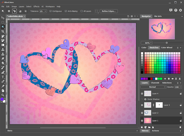184x136 pixels.
Task: Hide Layer 4 visibility toggle
Action: pyautogui.click(x=142, y=94)
